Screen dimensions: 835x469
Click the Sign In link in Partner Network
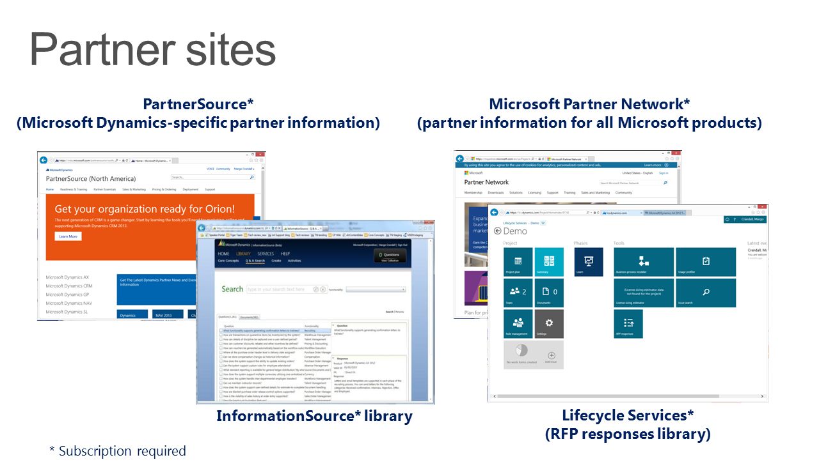point(664,173)
